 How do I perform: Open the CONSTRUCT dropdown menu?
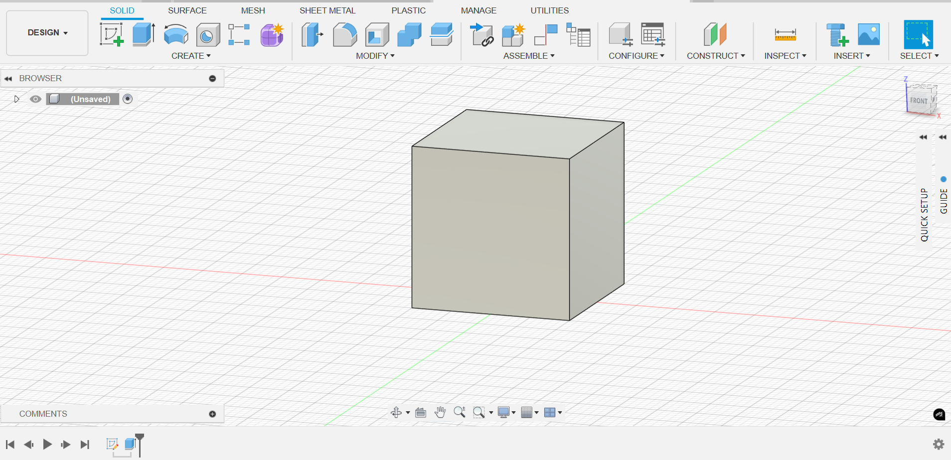(x=716, y=56)
